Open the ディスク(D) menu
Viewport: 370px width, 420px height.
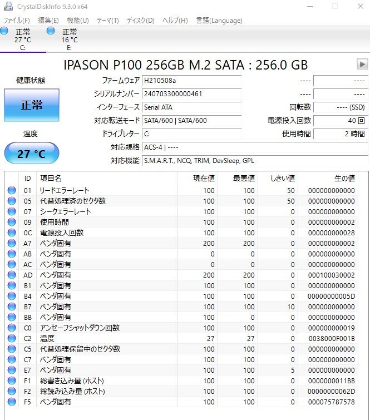(x=140, y=21)
